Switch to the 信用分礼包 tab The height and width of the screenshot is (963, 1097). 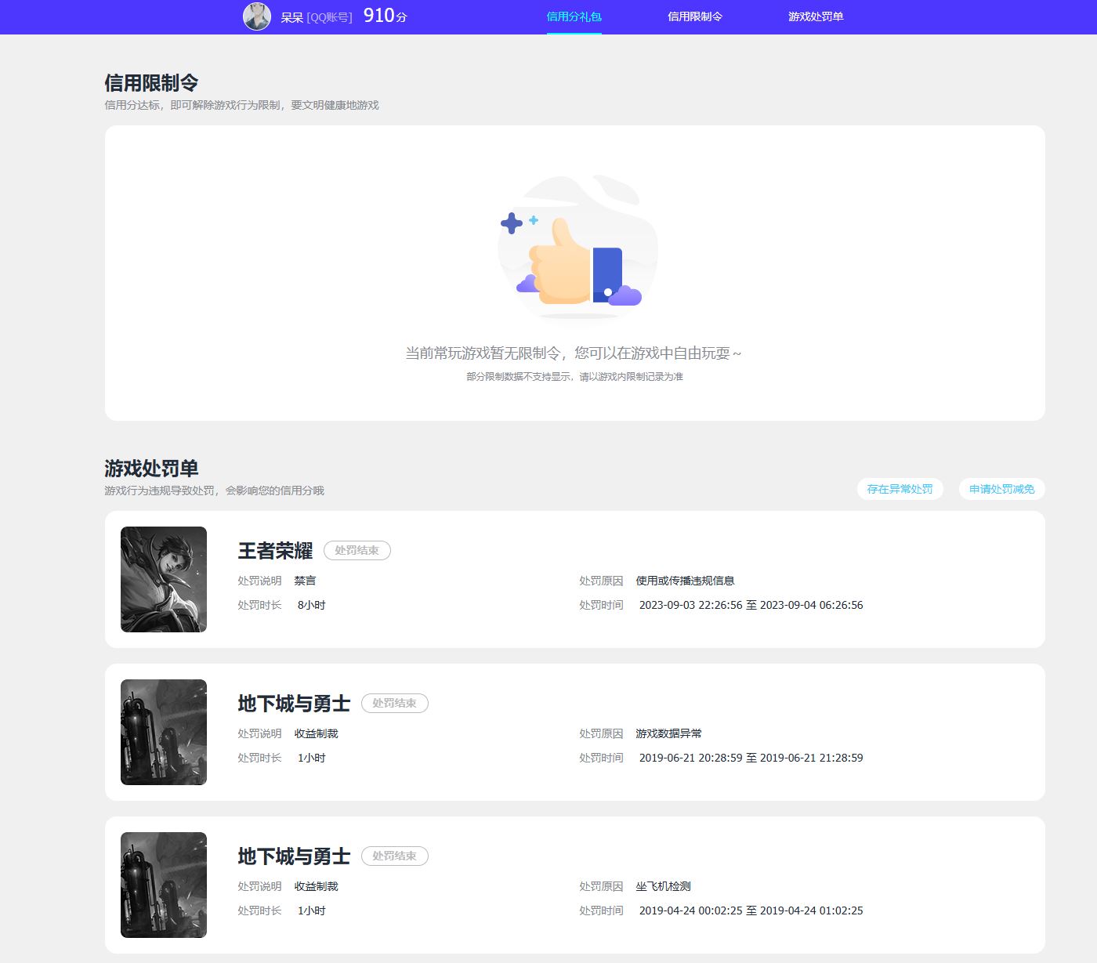574,16
